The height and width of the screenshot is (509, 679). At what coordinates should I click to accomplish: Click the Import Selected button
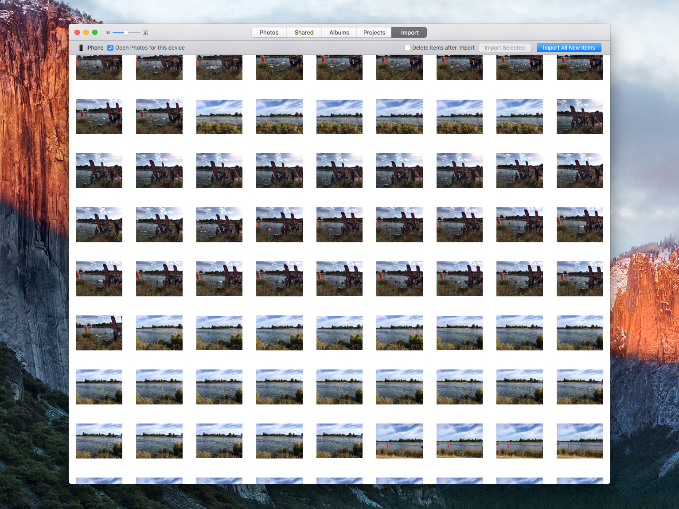coord(505,48)
